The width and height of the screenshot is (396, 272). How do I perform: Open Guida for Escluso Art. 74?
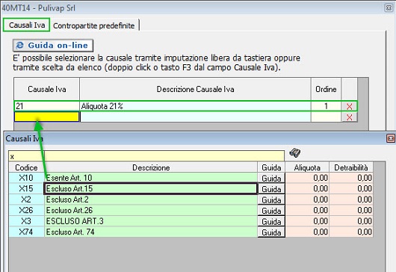point(271,232)
